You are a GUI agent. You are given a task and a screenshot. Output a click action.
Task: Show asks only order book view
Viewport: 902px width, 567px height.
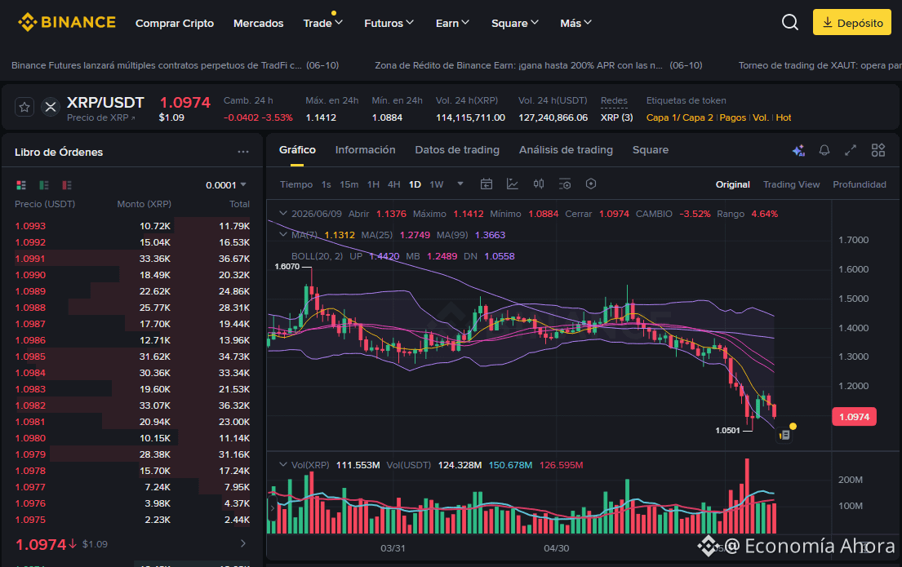tap(67, 185)
